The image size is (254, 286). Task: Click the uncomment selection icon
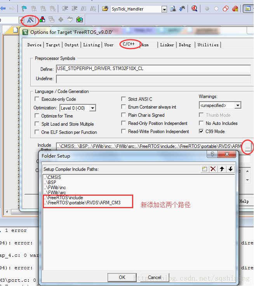(x=93, y=9)
